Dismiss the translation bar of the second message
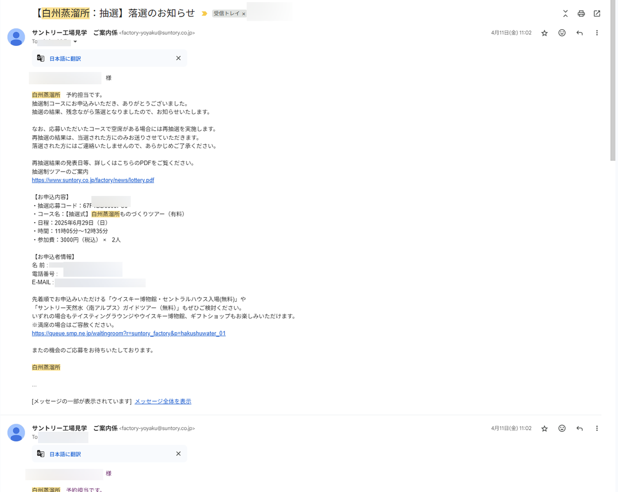 point(178,453)
